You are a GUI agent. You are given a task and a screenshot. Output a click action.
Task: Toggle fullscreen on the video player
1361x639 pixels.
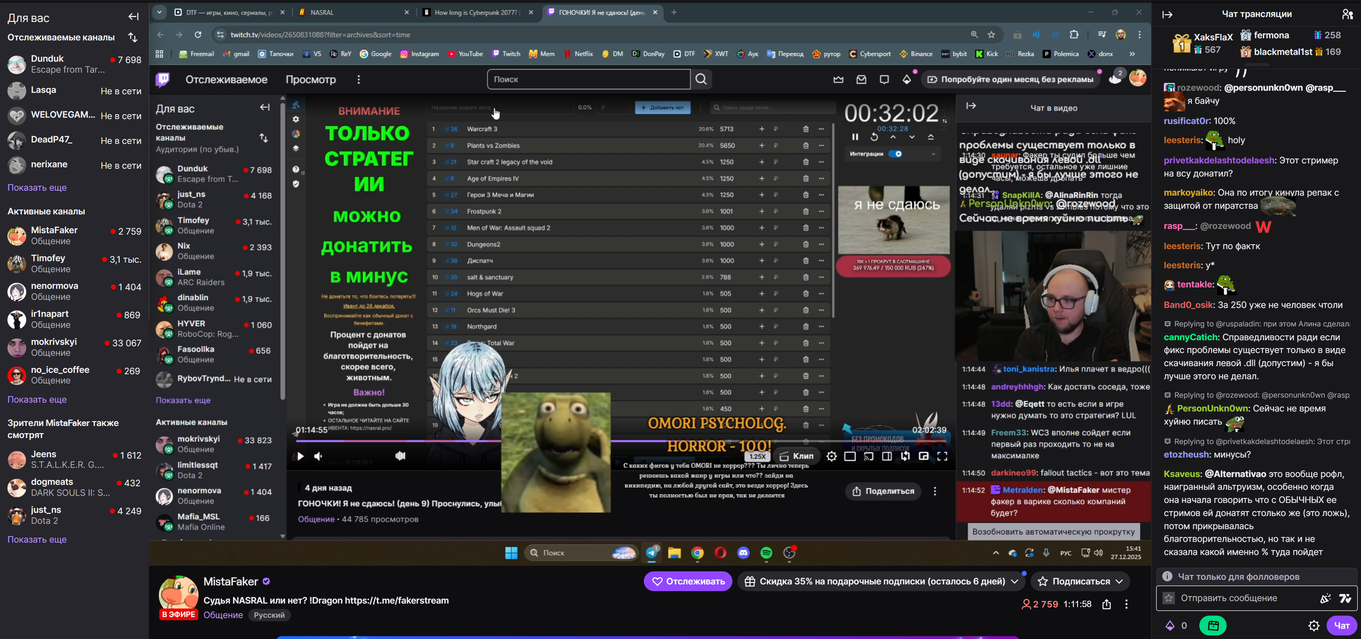coord(942,456)
